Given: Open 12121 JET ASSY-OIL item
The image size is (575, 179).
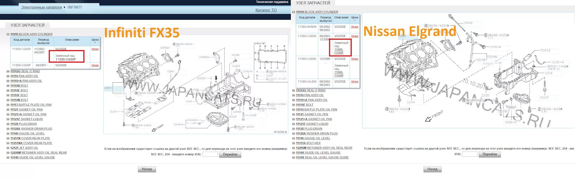Looking at the screenshot, I should click(24, 148).
